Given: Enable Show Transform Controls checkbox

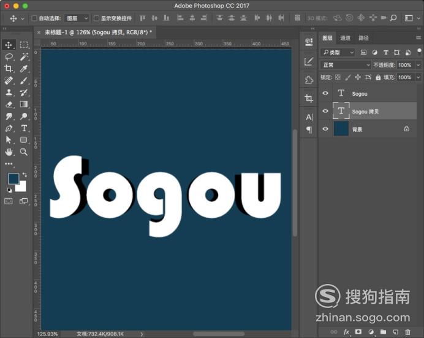Looking at the screenshot, I should click(x=96, y=18).
